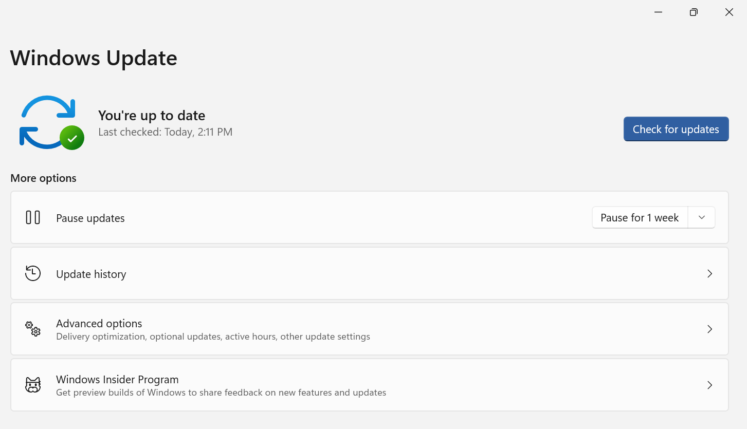747x429 pixels.
Task: Pause updates for 1 week
Action: 640,218
